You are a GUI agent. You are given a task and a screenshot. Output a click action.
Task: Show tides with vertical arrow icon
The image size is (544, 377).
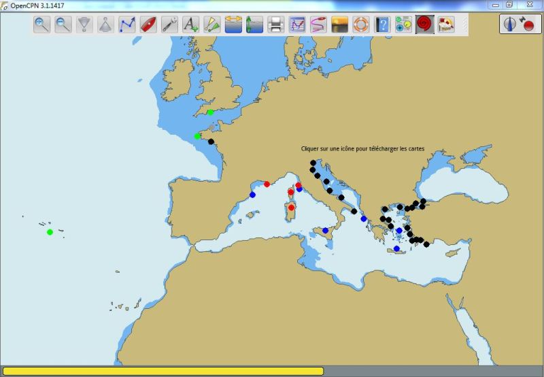pyautogui.click(x=254, y=24)
